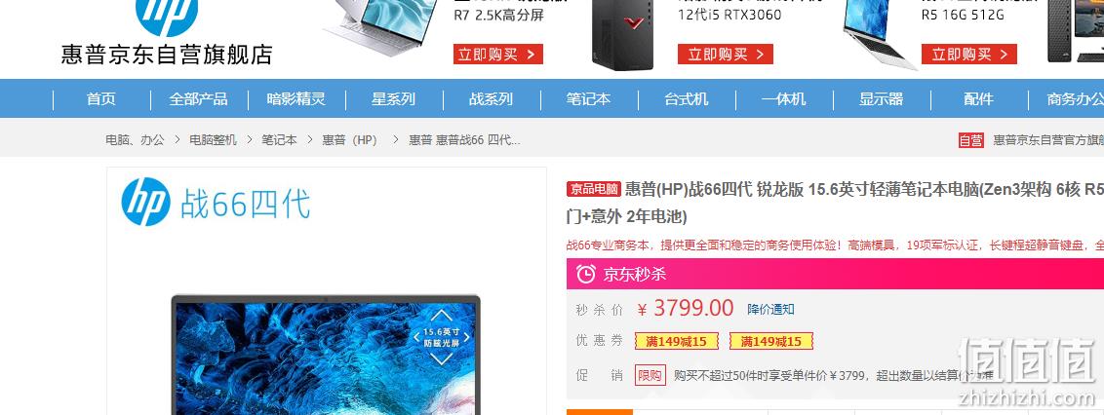This screenshot has height=415, width=1104.
Task: Select 笔记本 in the blue navigation bar
Action: (589, 99)
